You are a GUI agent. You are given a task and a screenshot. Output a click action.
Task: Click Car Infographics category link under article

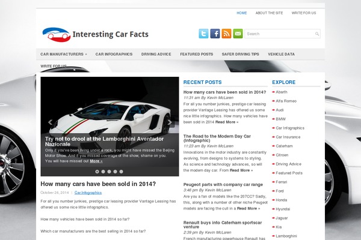click(88, 193)
